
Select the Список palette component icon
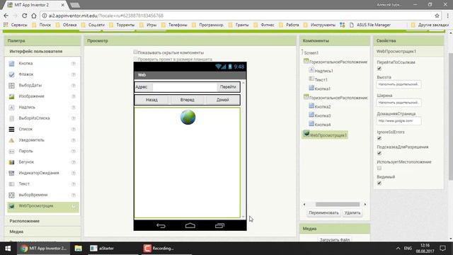click(x=11, y=129)
